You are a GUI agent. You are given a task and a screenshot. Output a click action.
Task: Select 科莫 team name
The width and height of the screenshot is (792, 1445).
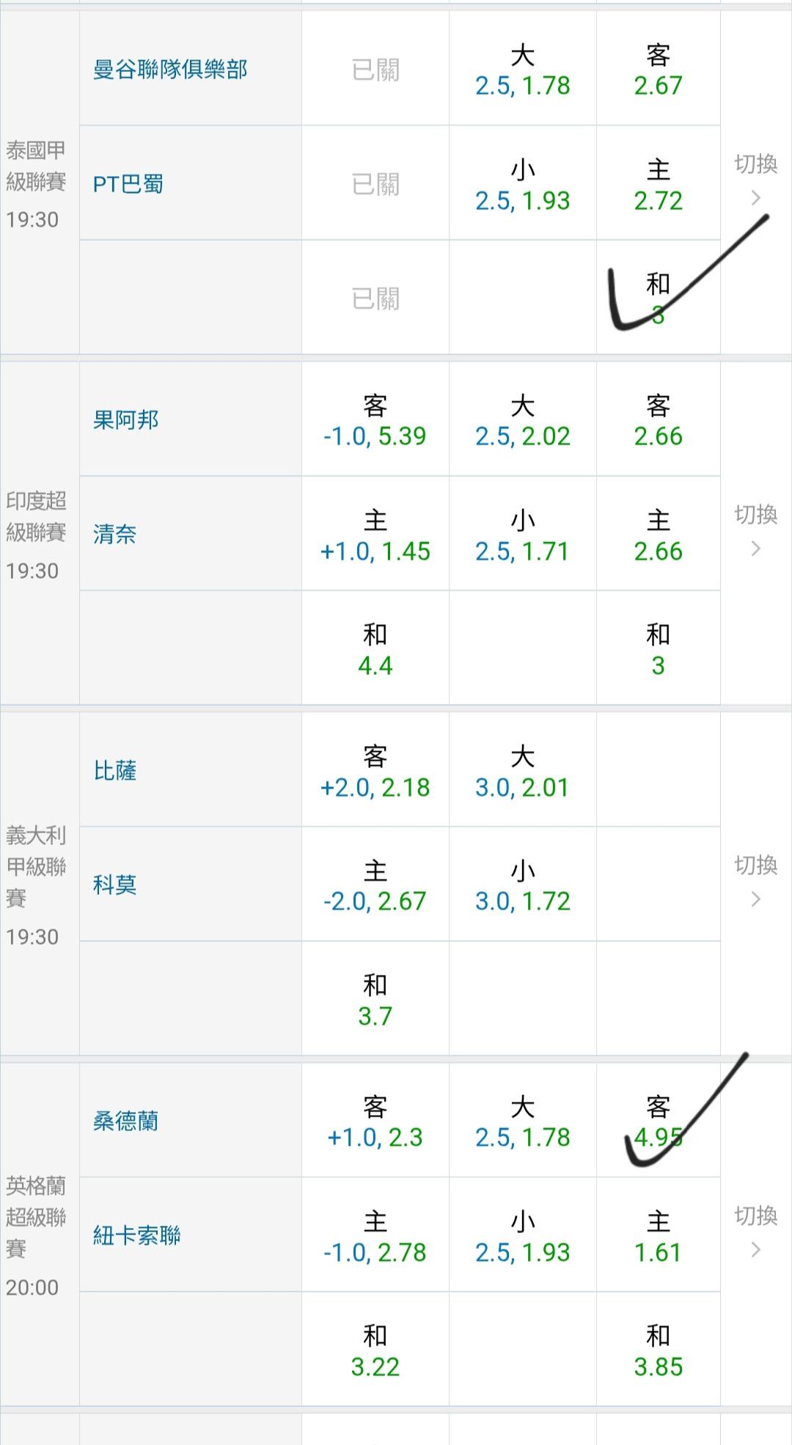point(115,885)
